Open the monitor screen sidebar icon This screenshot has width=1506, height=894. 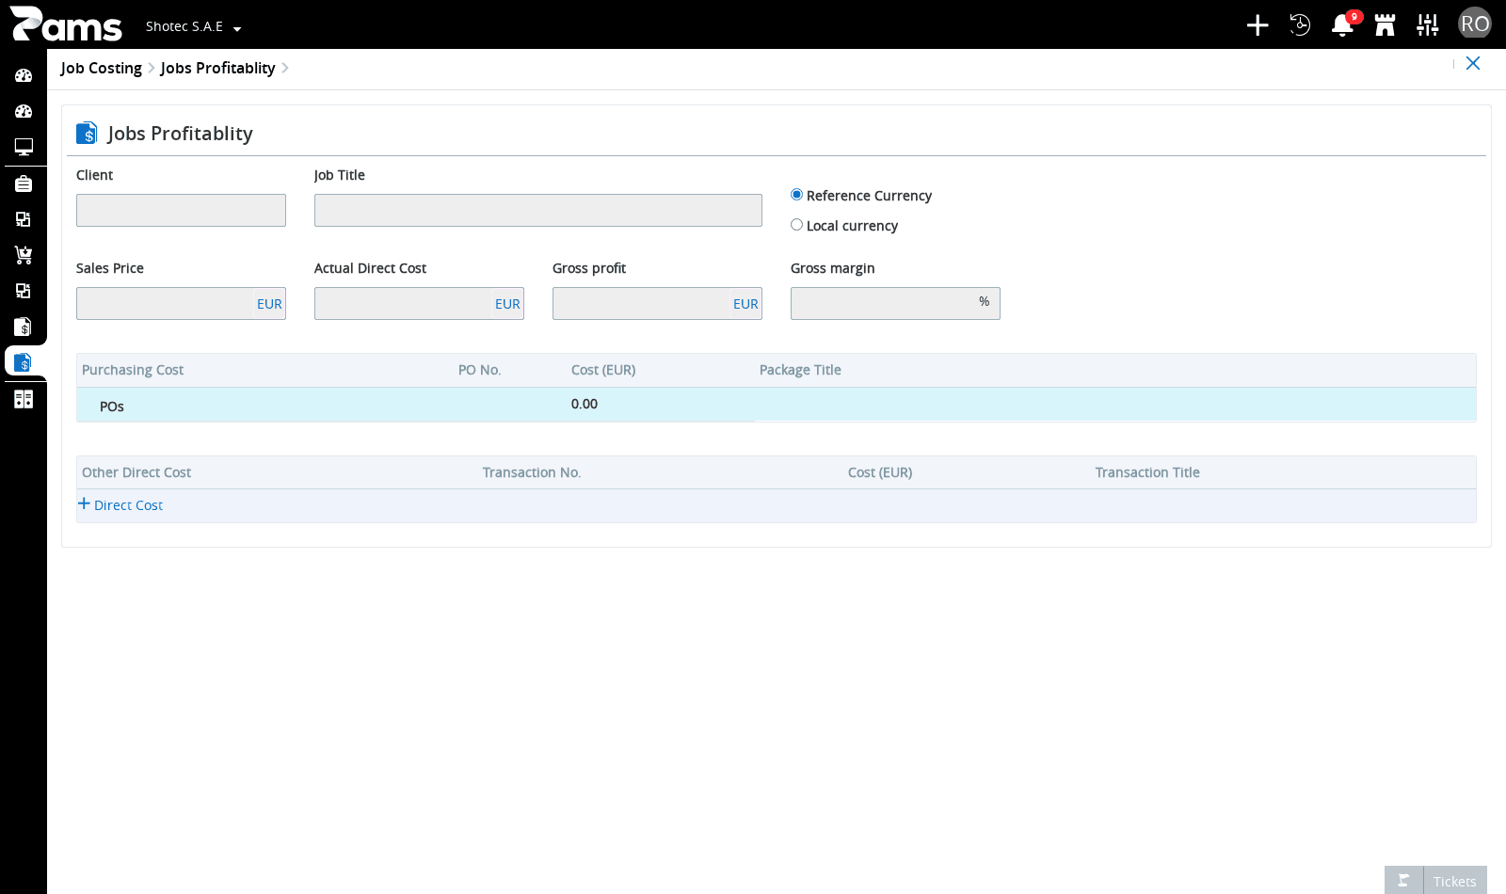point(24,147)
